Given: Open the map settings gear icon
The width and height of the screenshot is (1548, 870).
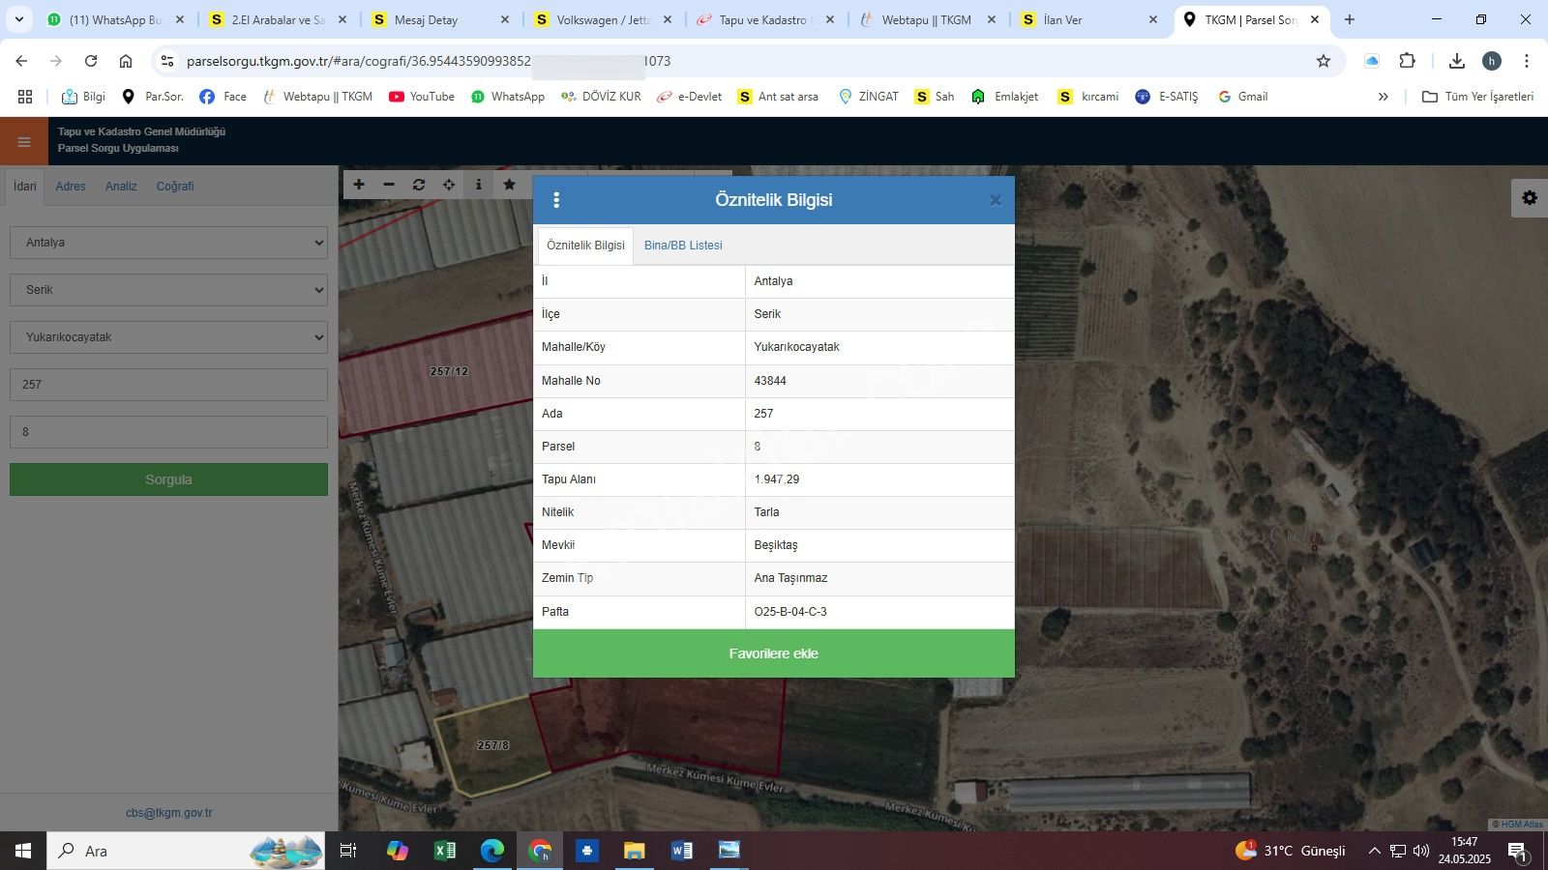Looking at the screenshot, I should tap(1529, 198).
